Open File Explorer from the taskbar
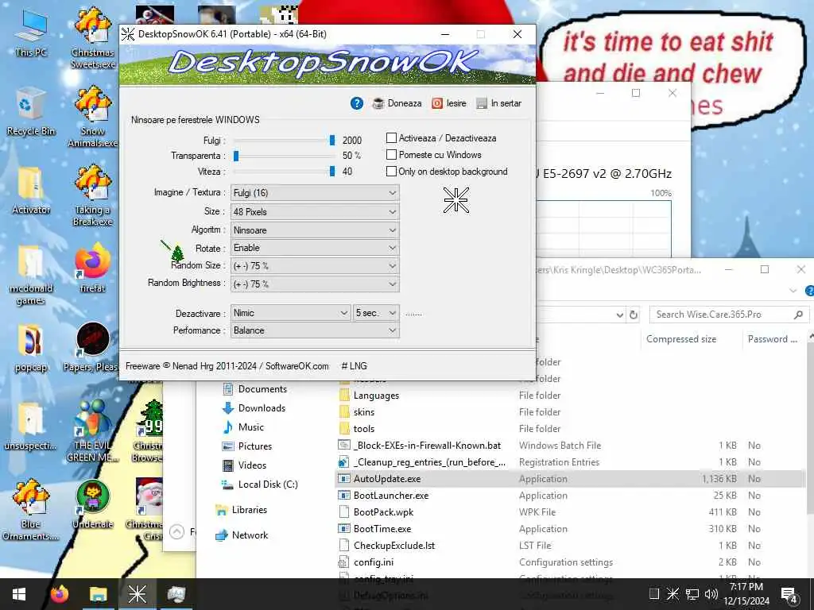The width and height of the screenshot is (814, 610). click(98, 594)
